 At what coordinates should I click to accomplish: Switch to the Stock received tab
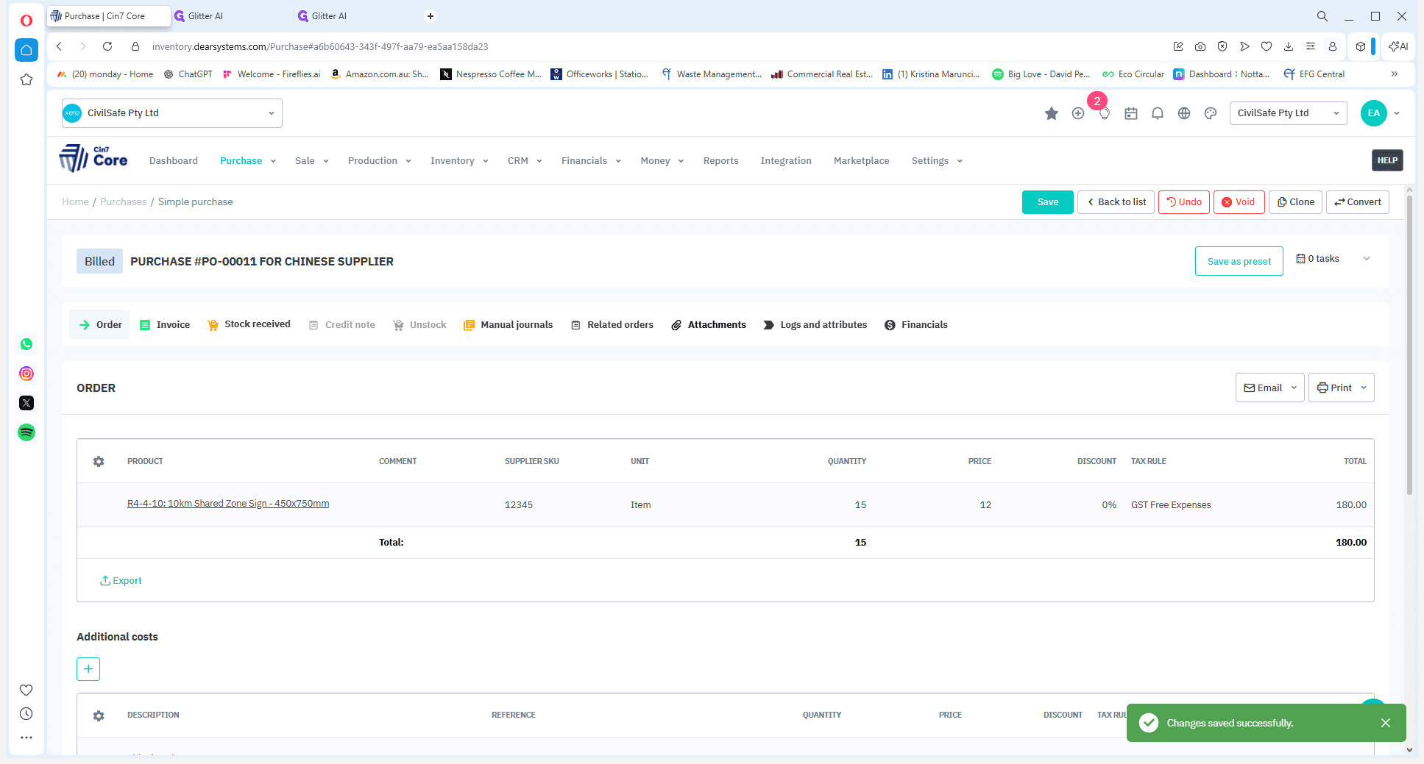(x=249, y=324)
